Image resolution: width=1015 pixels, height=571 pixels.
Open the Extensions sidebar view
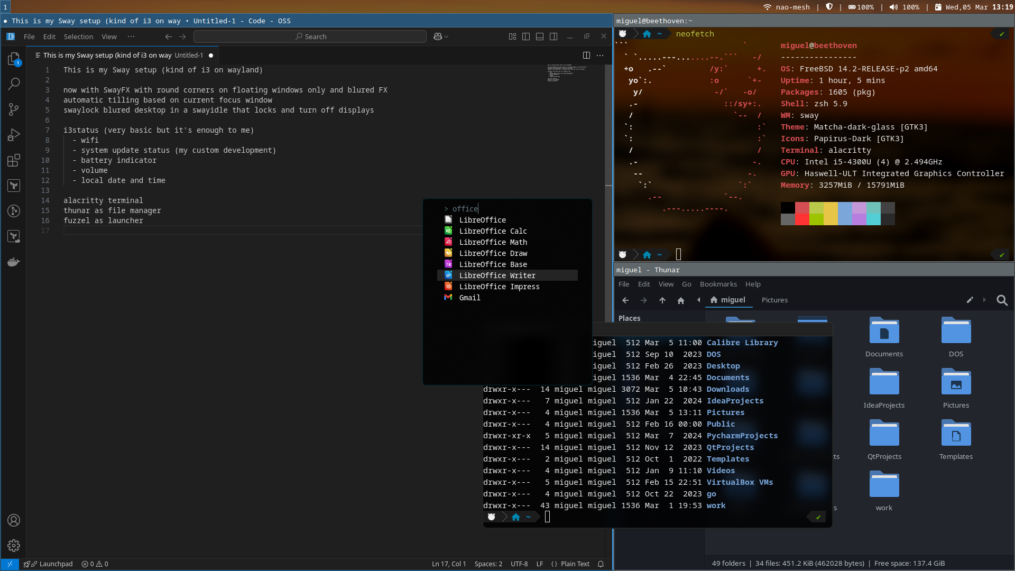point(14,160)
